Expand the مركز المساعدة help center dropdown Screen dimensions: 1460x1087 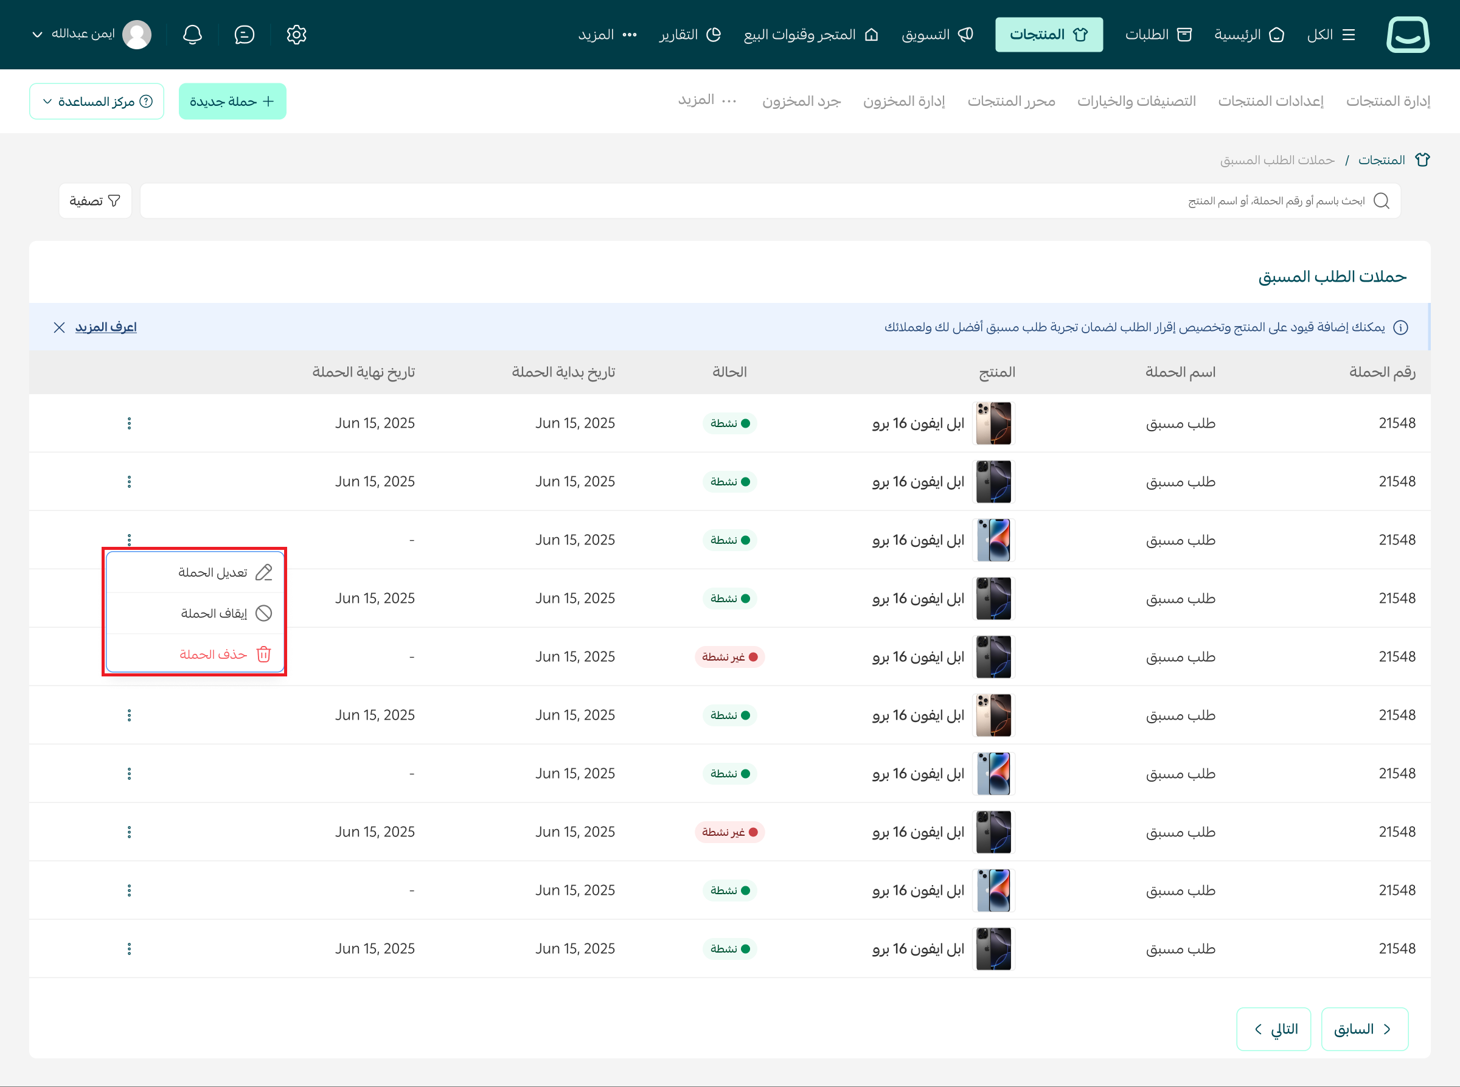[x=97, y=102]
